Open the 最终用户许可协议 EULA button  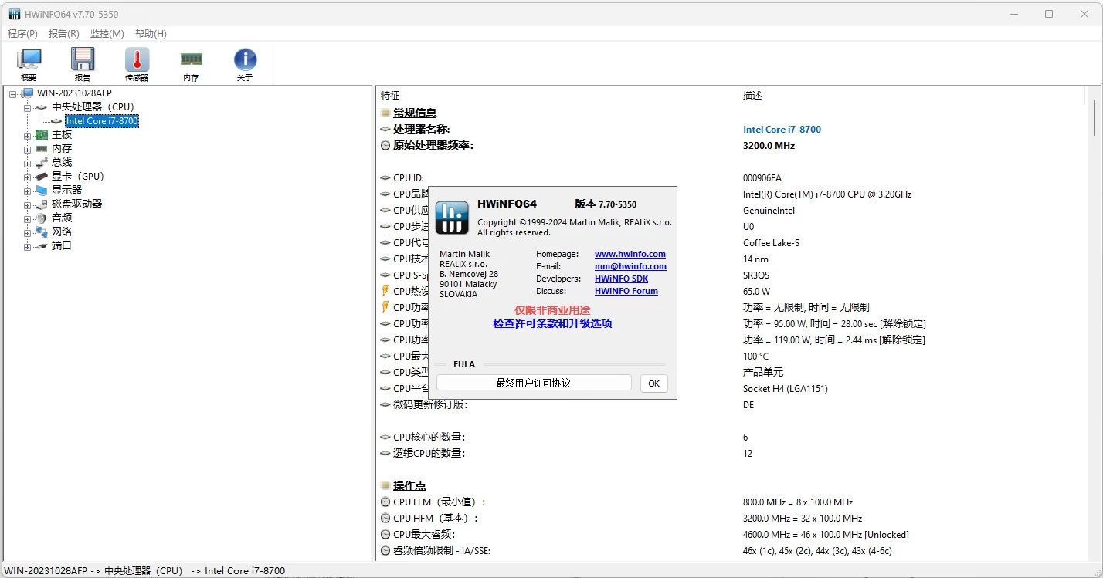click(x=533, y=383)
